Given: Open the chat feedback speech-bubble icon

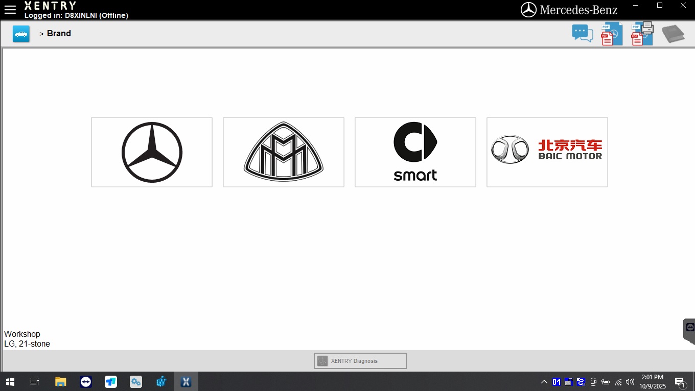Looking at the screenshot, I should coord(582,34).
